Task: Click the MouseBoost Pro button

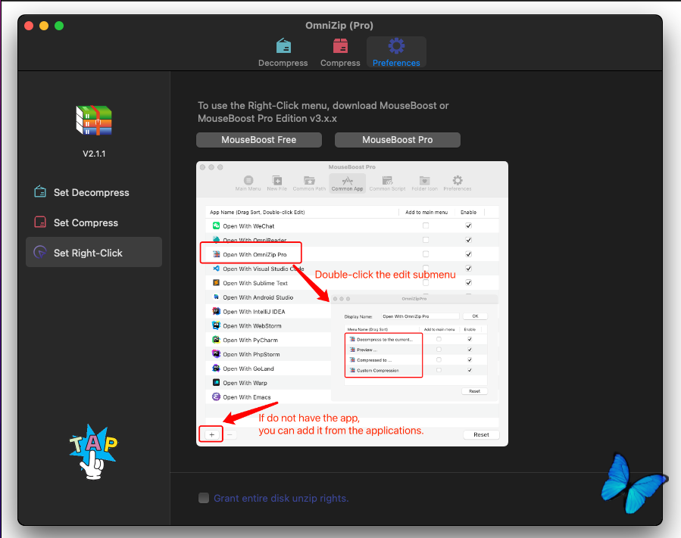Action: click(x=398, y=140)
